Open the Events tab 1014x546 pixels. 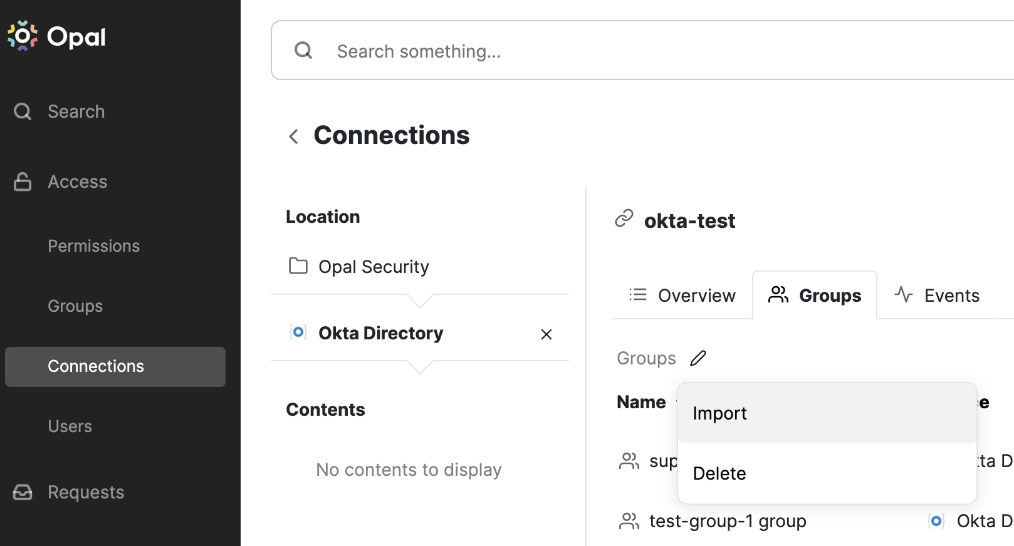click(x=937, y=296)
